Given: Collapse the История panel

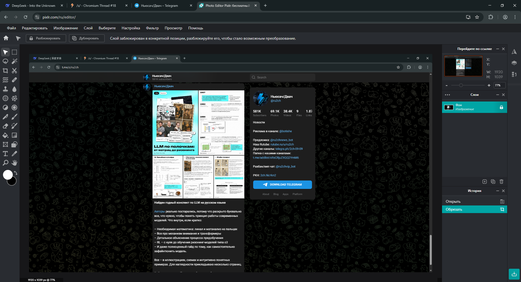Looking at the screenshot, I should [x=498, y=191].
